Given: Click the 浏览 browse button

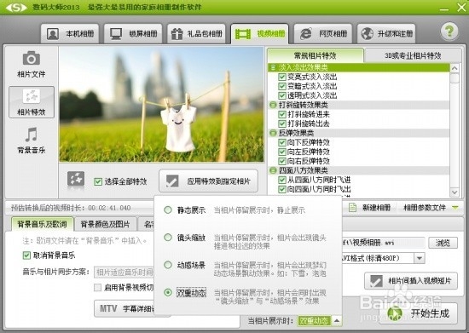Looking at the screenshot, I should pyautogui.click(x=443, y=243).
